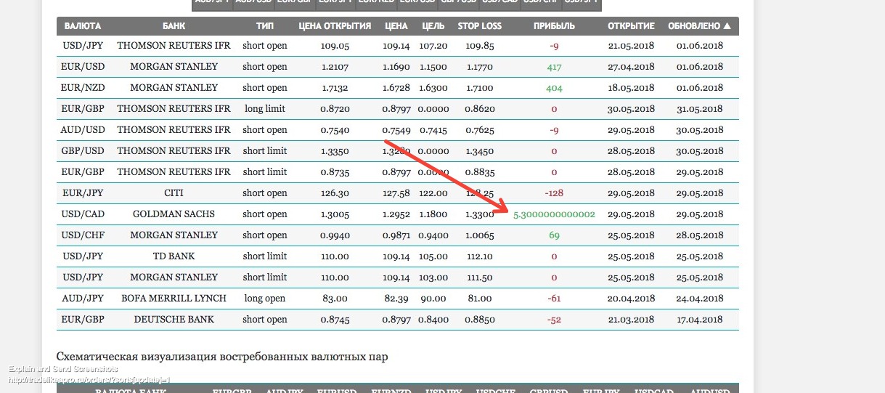Click profit value -61
This screenshot has height=393, width=885.
555,299
